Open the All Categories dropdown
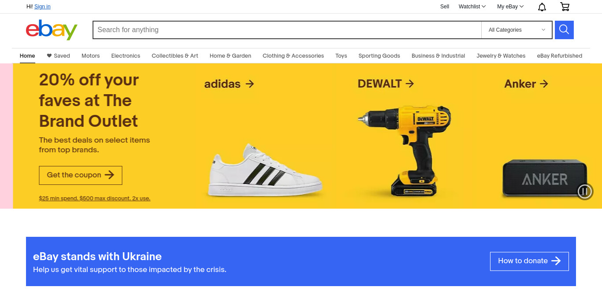The width and height of the screenshot is (602, 298). [x=517, y=30]
